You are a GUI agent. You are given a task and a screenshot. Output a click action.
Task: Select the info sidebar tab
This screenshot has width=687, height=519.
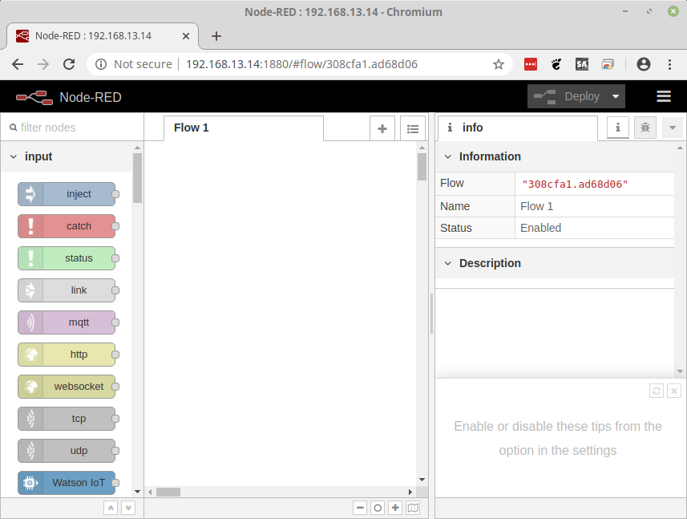coord(518,128)
